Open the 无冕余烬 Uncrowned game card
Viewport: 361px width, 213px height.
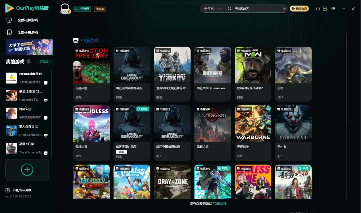pyautogui.click(x=213, y=133)
